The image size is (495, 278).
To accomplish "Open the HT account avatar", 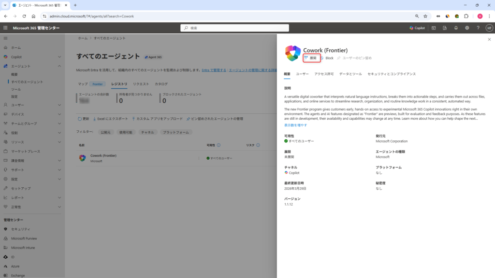I will pos(489,28).
